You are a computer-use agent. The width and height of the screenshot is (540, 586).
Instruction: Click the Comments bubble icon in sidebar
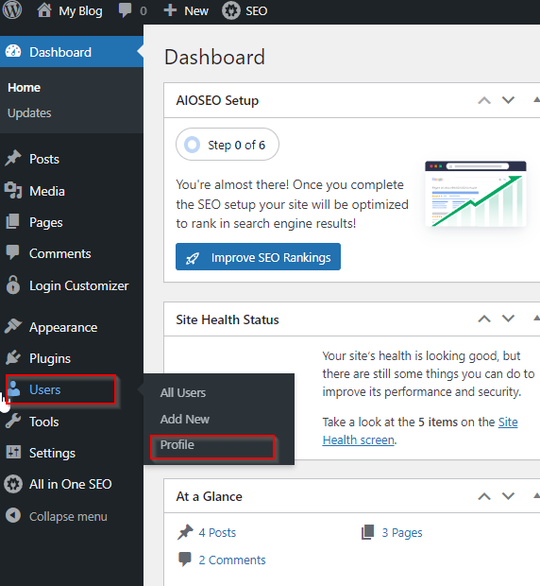pyautogui.click(x=12, y=252)
